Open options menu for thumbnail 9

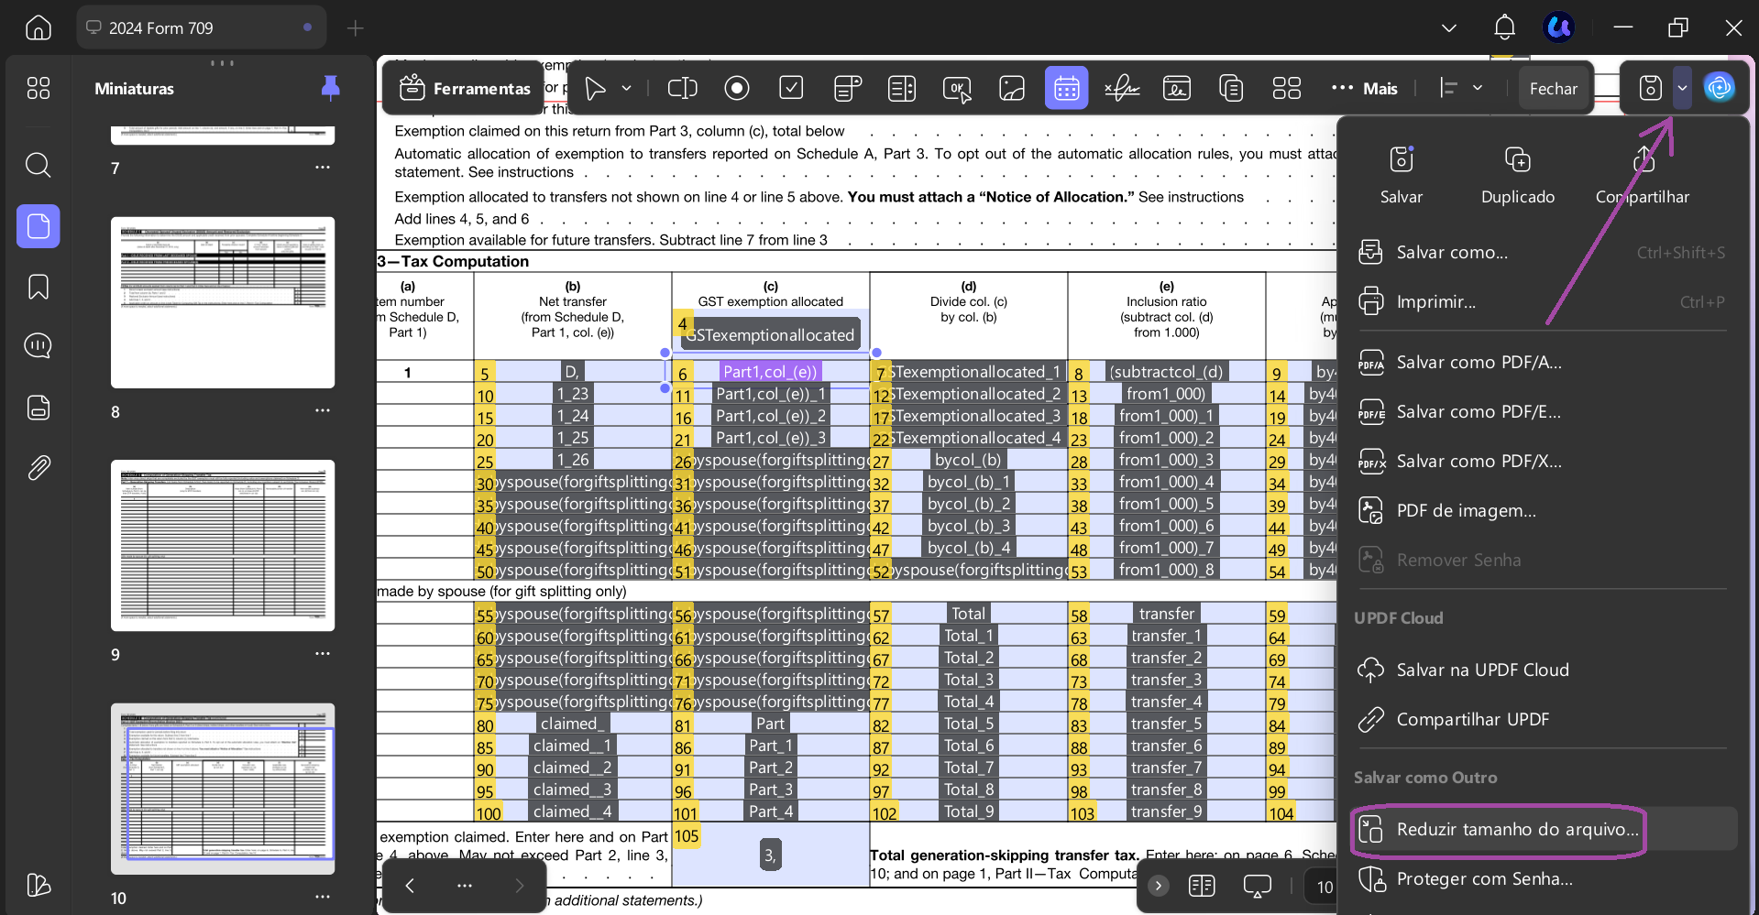tap(323, 653)
